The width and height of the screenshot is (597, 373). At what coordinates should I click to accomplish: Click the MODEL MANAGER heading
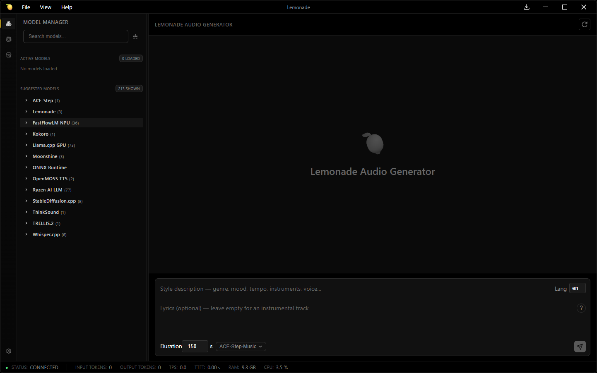46,22
